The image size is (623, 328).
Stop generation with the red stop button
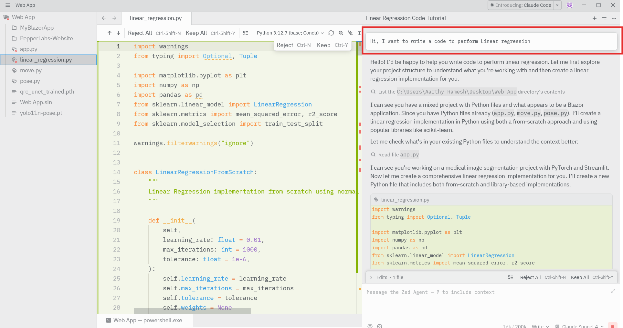[x=612, y=326]
